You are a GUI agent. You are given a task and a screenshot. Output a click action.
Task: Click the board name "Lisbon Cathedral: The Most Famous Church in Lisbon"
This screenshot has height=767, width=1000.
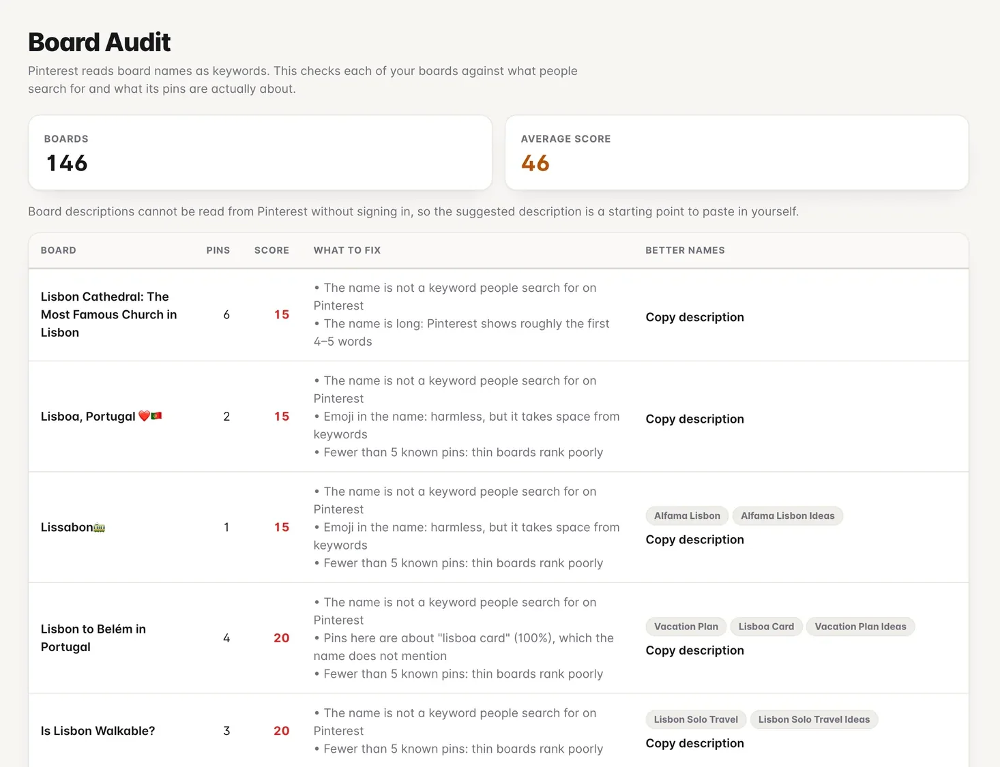click(x=109, y=314)
